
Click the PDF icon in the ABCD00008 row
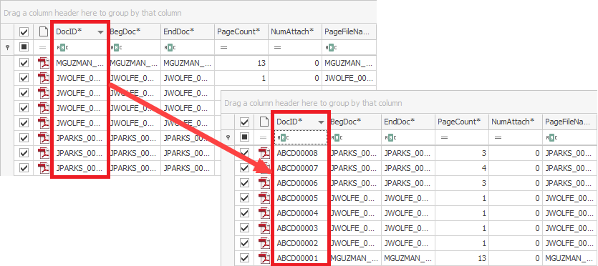coord(264,153)
